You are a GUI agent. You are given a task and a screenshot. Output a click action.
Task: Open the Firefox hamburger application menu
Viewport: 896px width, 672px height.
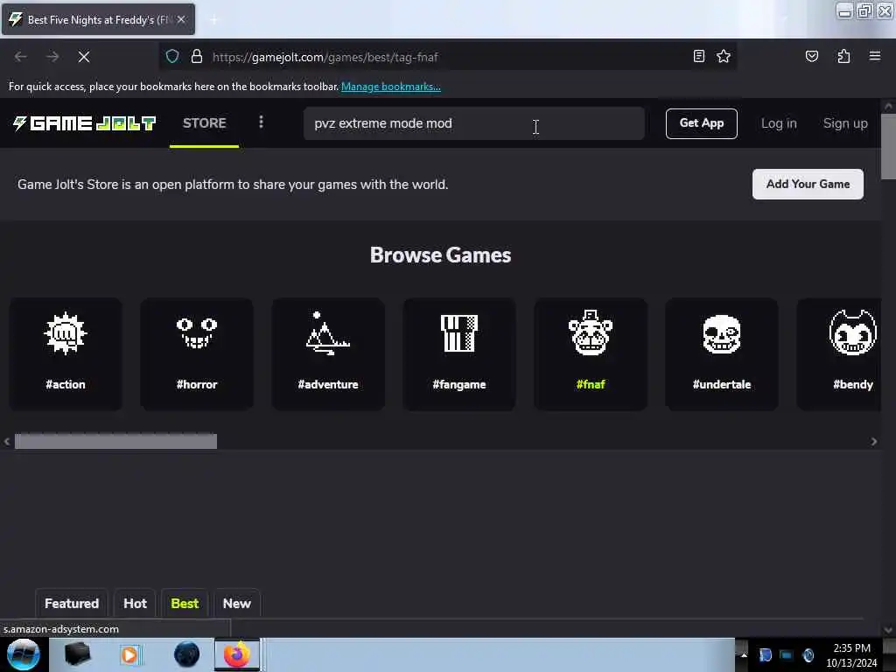click(875, 56)
